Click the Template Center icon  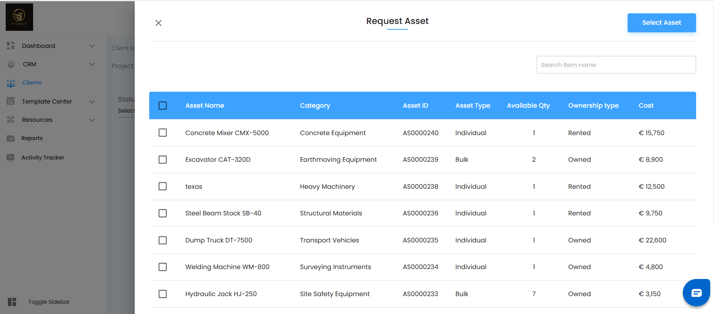[11, 101]
